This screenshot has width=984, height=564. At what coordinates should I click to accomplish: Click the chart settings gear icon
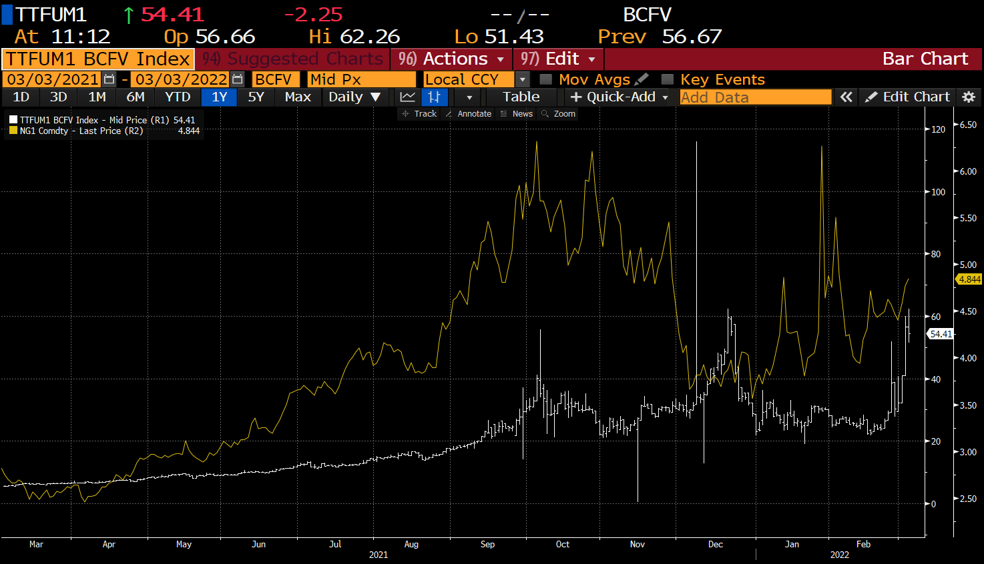pos(969,97)
